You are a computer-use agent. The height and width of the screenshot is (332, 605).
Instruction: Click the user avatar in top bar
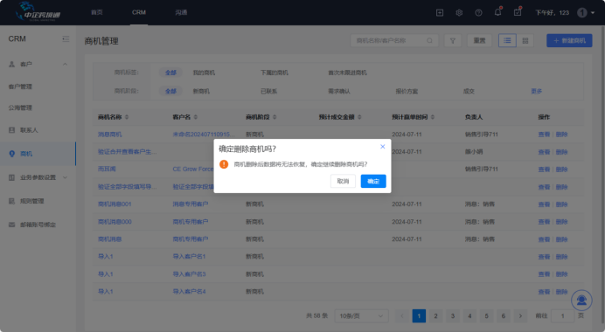pos(582,13)
